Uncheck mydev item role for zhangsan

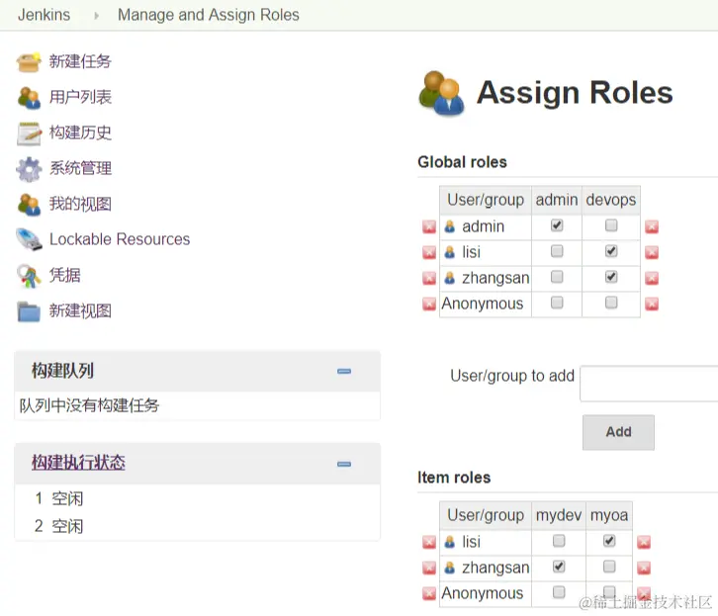coord(559,567)
